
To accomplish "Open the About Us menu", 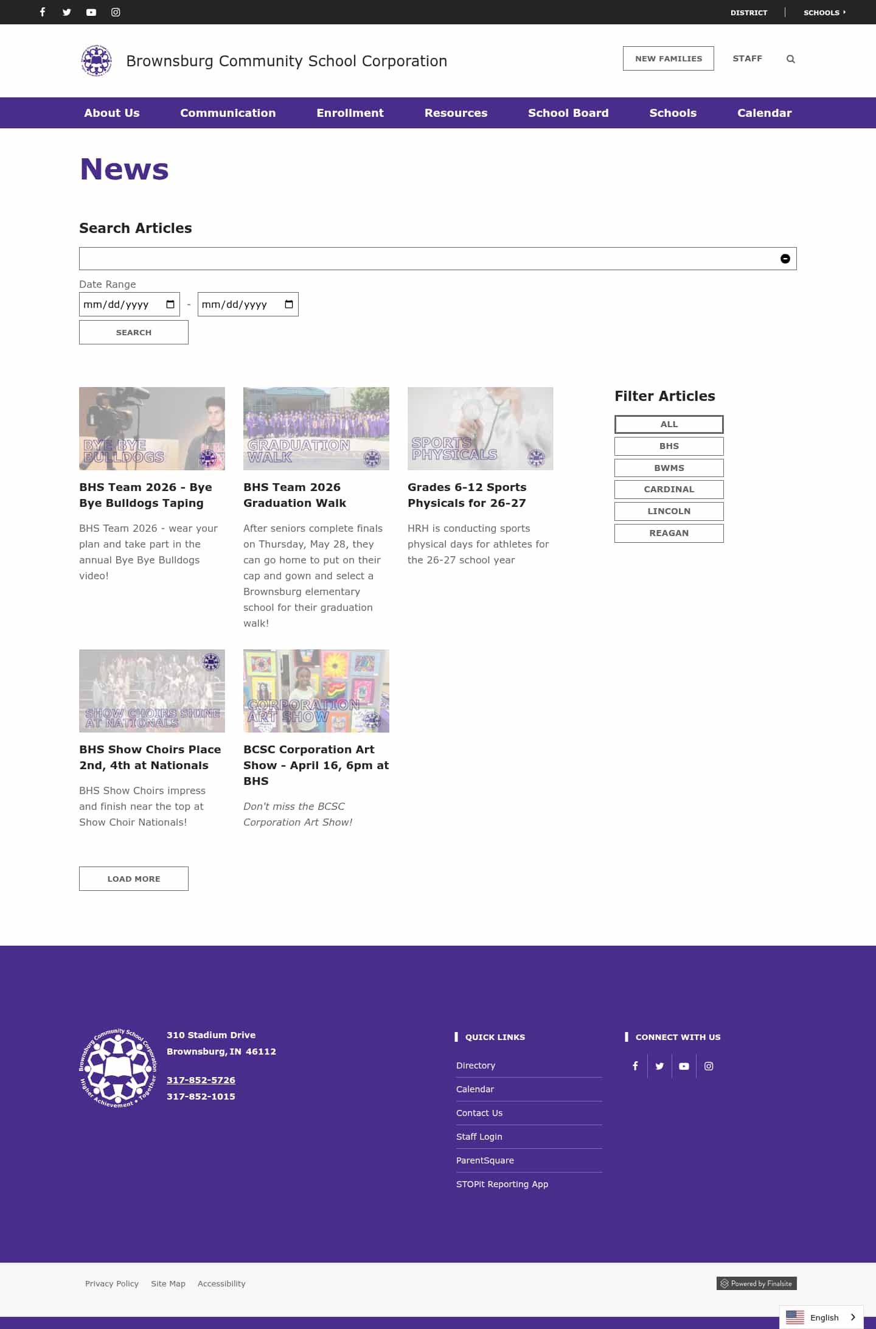I will pos(112,113).
